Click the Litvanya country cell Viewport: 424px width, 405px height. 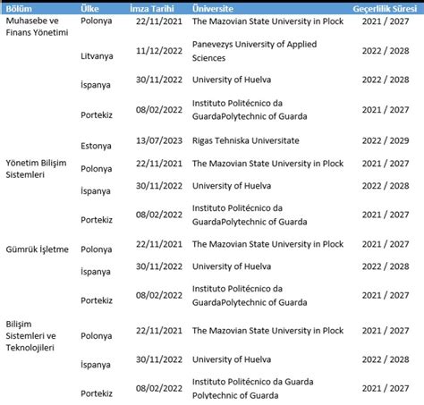tap(97, 56)
